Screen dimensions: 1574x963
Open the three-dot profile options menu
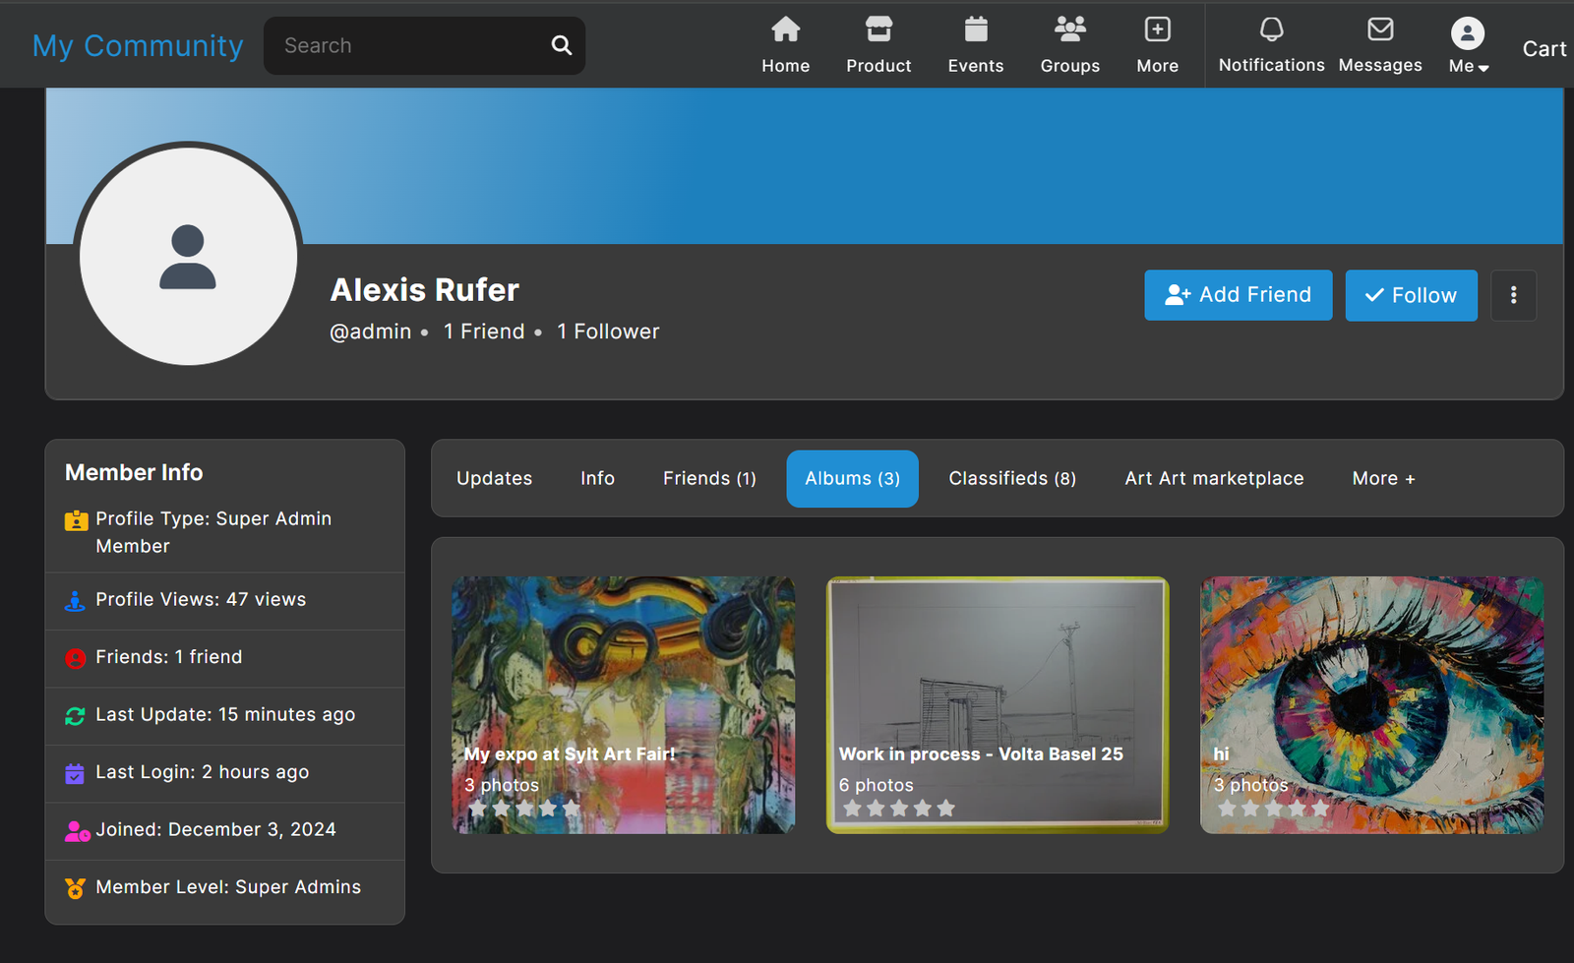(x=1513, y=295)
